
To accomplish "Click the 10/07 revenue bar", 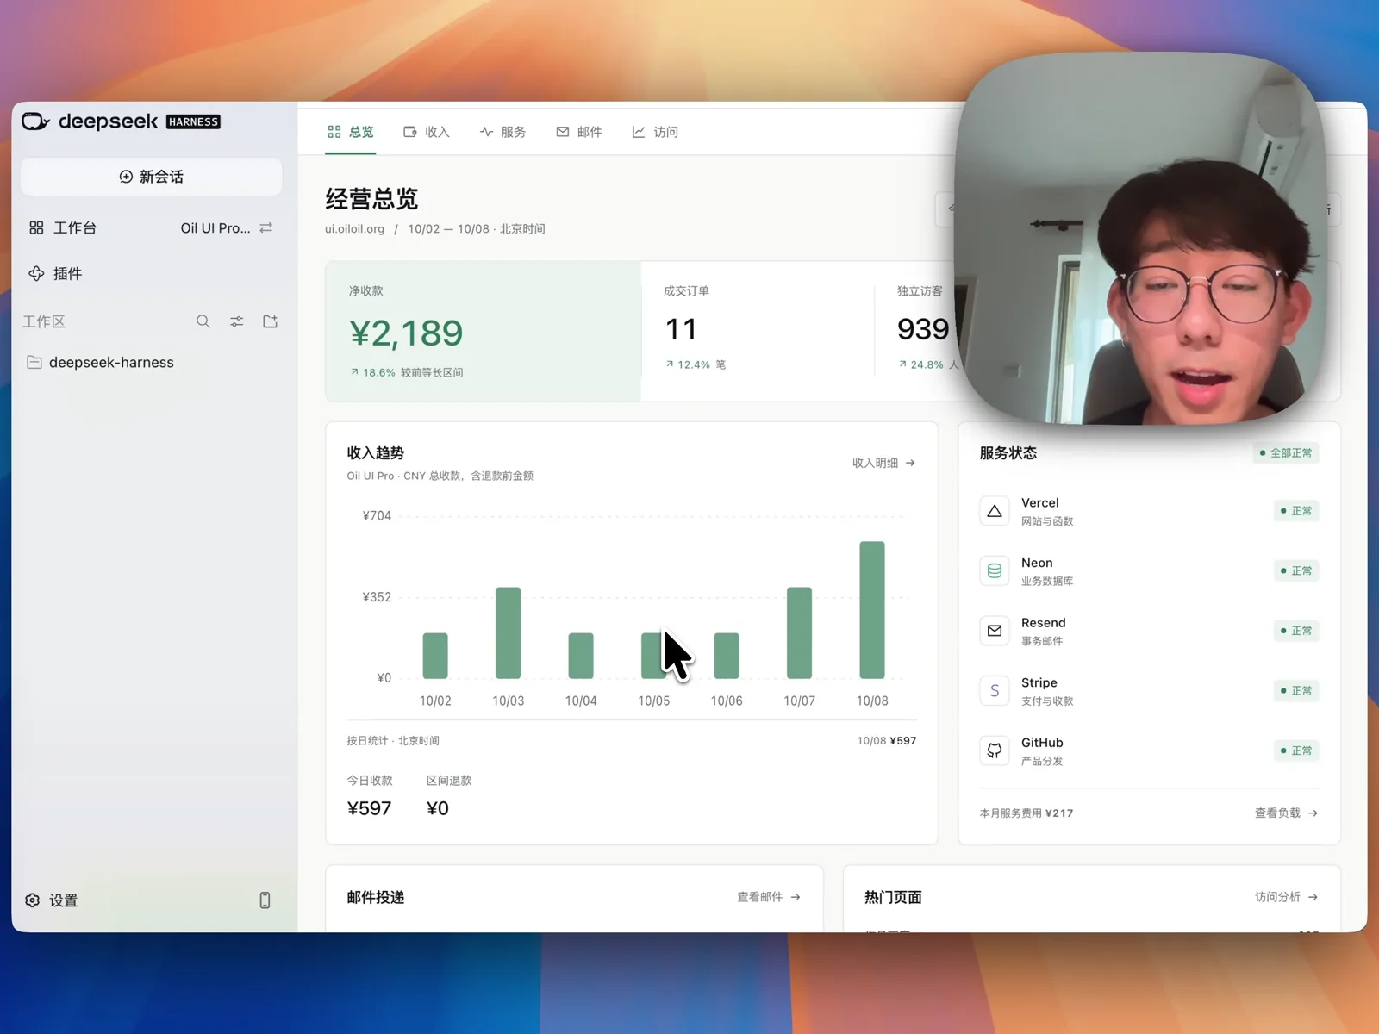I will 800,632.
